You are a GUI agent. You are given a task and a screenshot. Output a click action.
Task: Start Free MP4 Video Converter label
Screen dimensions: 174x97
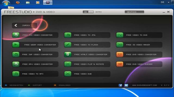pos(38,64)
